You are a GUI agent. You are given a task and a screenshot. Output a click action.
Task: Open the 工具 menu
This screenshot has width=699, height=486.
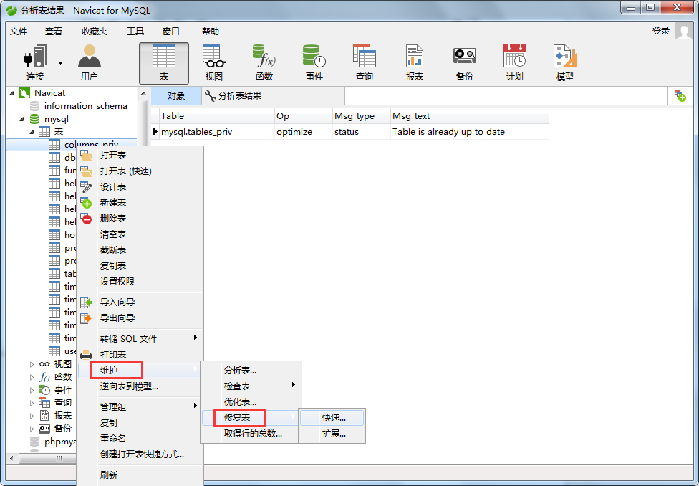click(135, 32)
